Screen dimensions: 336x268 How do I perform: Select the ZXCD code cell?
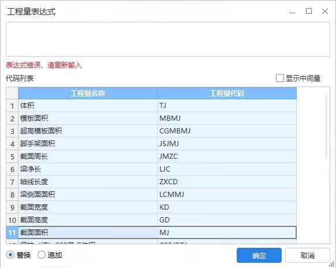(227, 181)
